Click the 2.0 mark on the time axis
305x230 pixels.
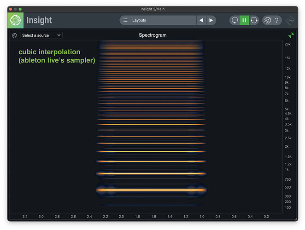point(121,216)
